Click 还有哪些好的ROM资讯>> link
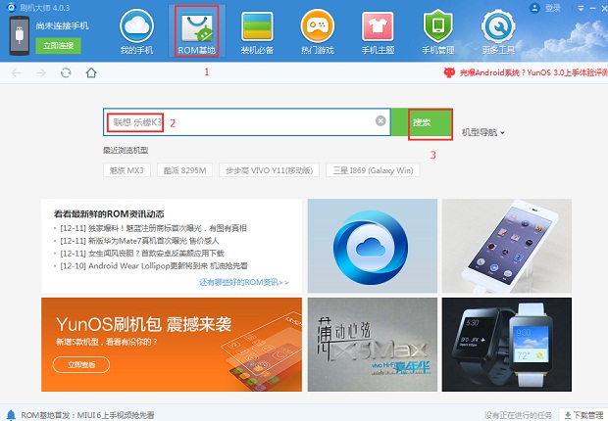608x421 pixels. [x=244, y=282]
